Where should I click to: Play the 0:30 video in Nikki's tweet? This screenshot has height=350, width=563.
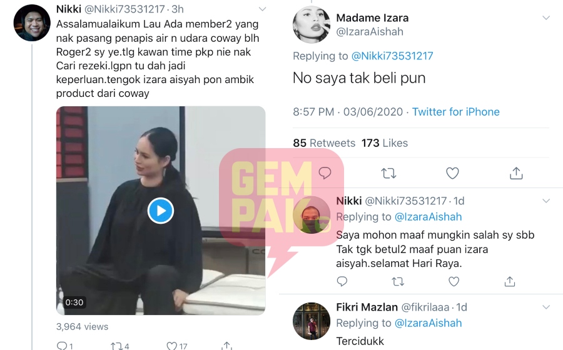tap(161, 211)
